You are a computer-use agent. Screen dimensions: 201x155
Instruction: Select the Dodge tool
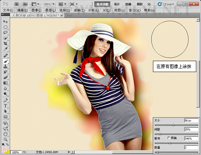click(5, 94)
